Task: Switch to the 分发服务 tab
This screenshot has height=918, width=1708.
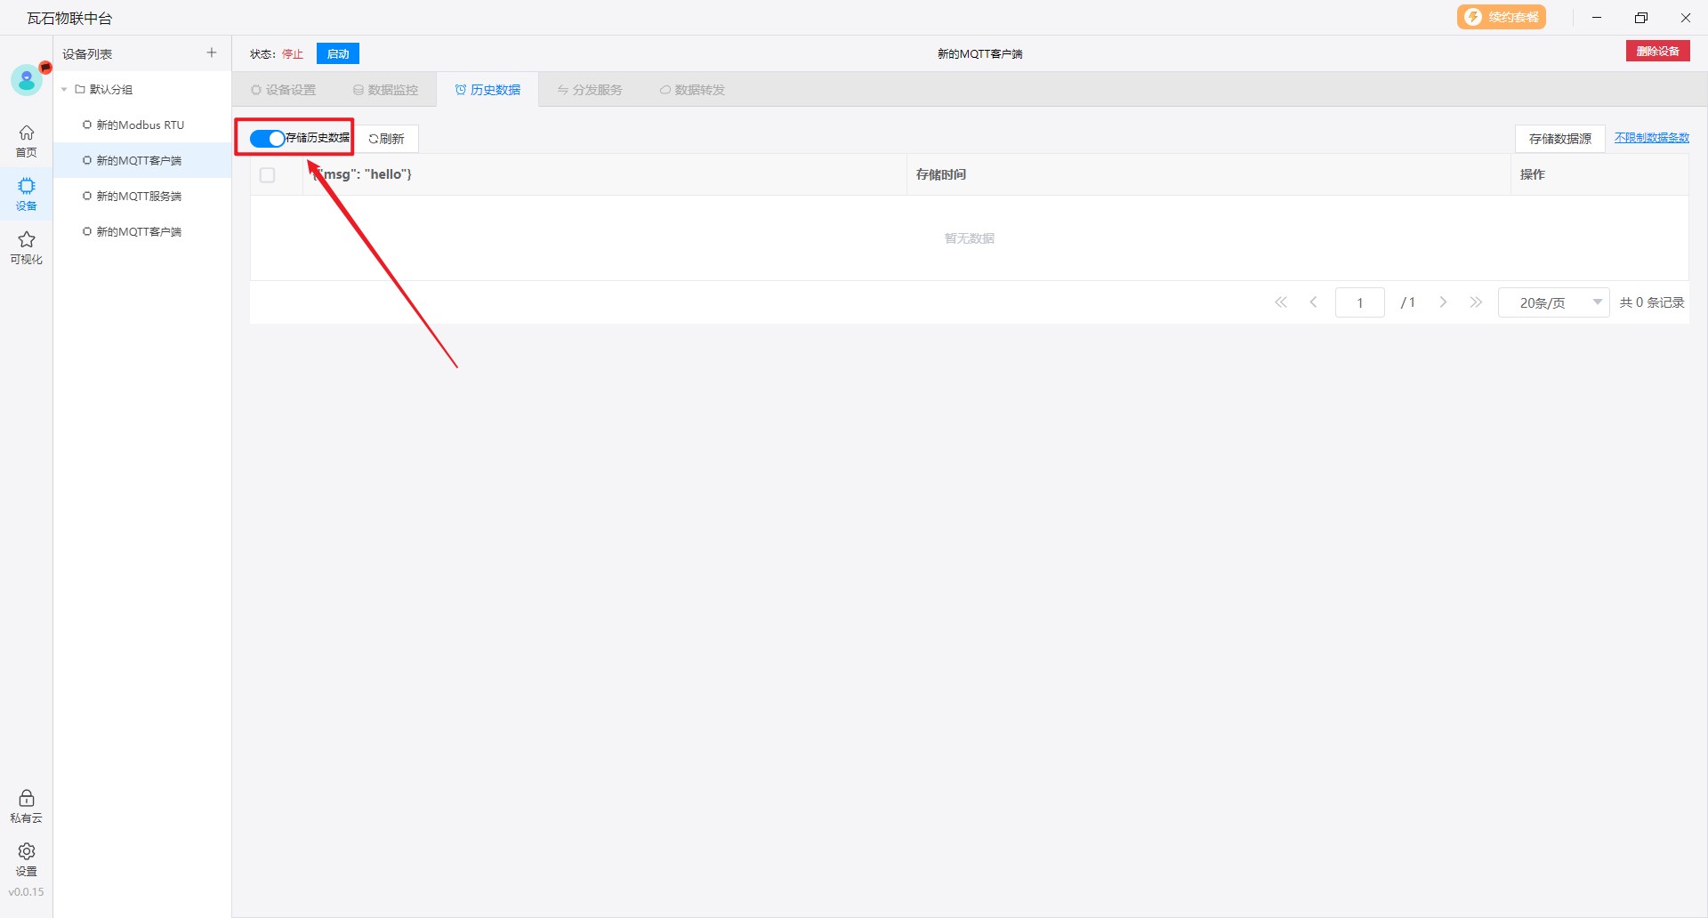Action: coord(590,90)
